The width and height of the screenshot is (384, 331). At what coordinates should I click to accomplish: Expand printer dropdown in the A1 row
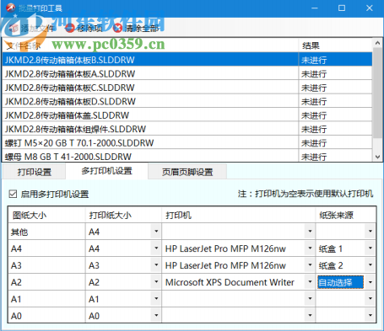click(310, 298)
